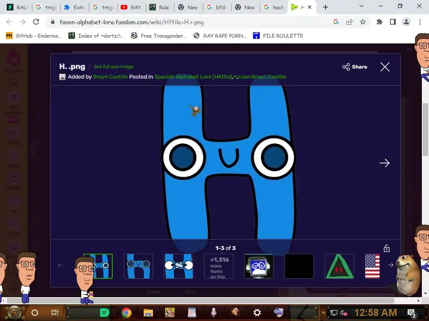Open the notification center icon
This screenshot has width=429, height=321.
pos(411,313)
